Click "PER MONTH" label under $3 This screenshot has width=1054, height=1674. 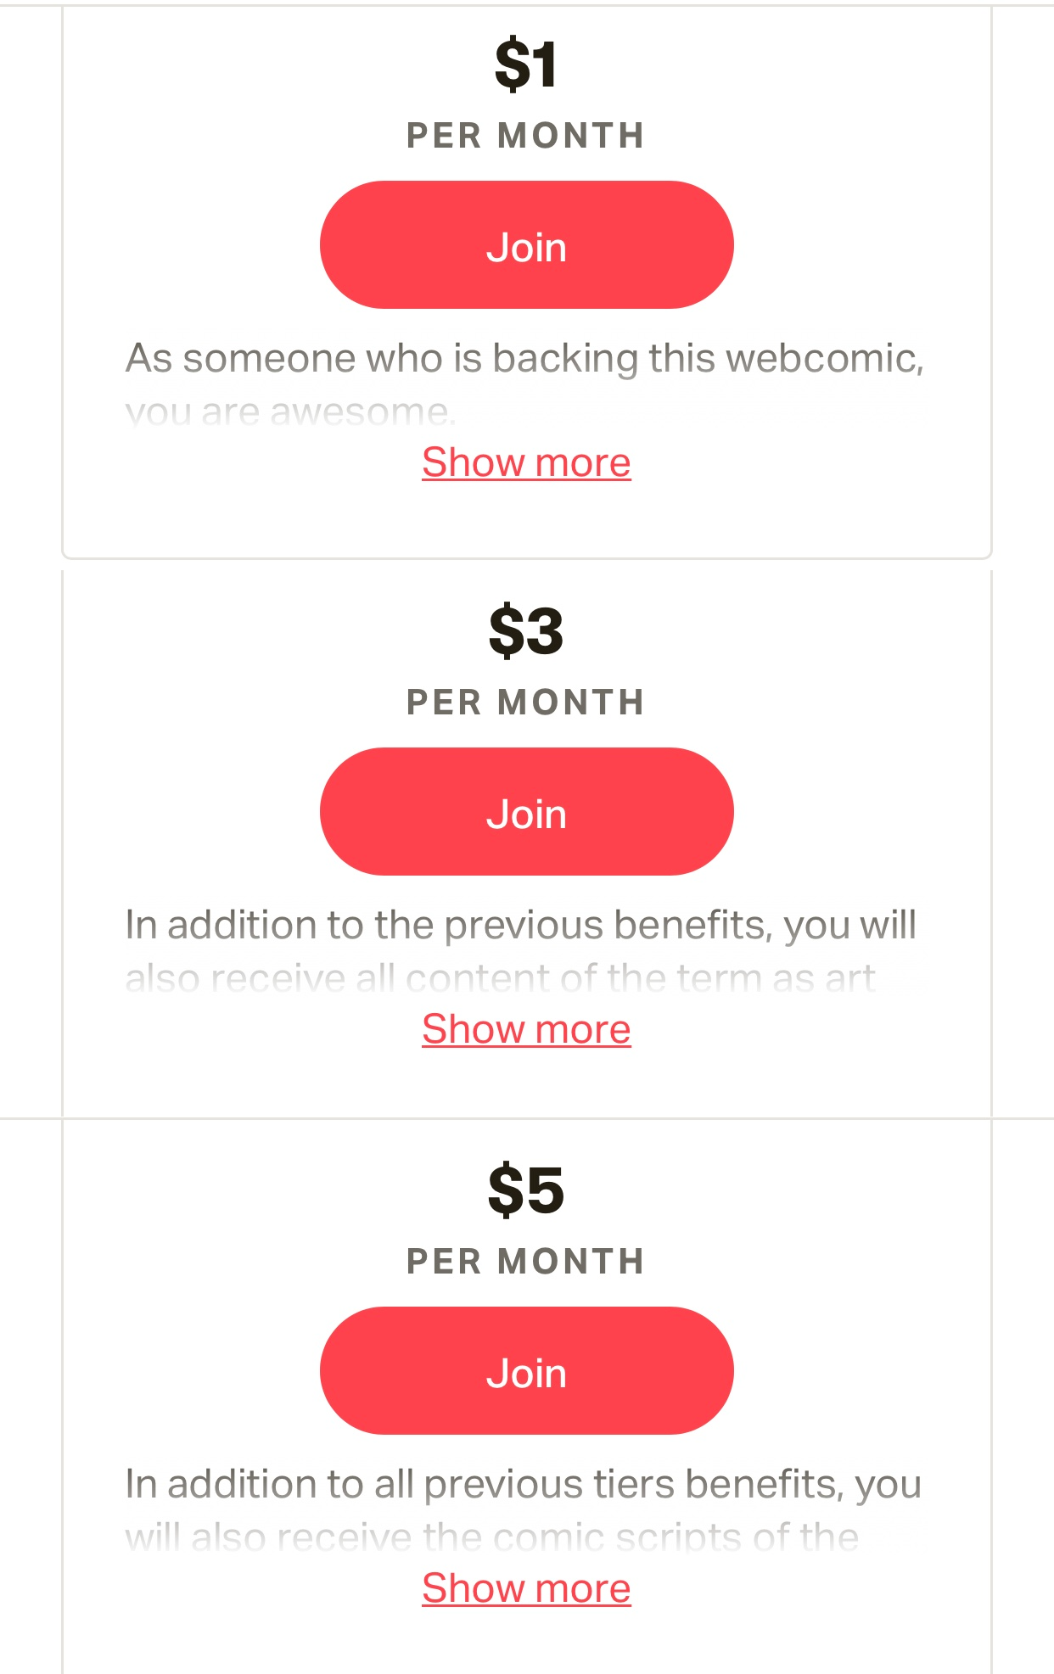[526, 703]
